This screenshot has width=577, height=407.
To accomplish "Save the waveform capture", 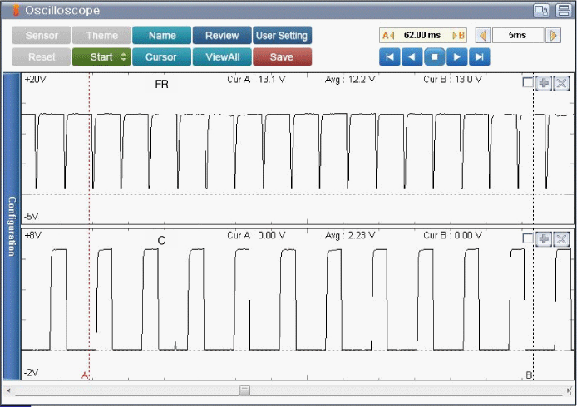I will pyautogui.click(x=282, y=57).
